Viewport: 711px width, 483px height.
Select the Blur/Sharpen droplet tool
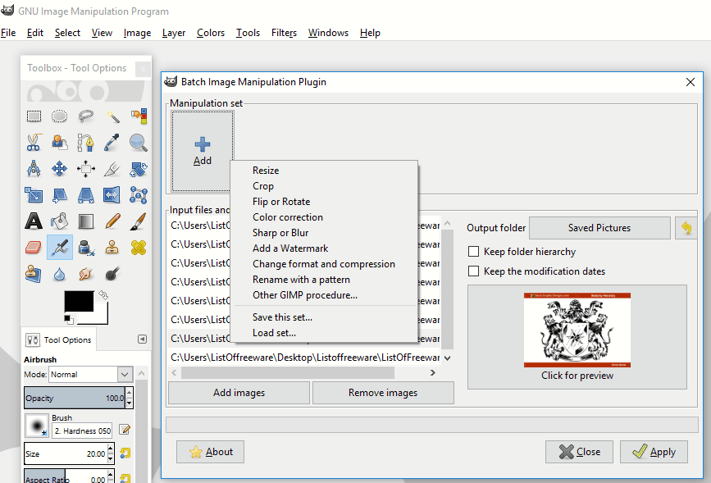[x=59, y=274]
